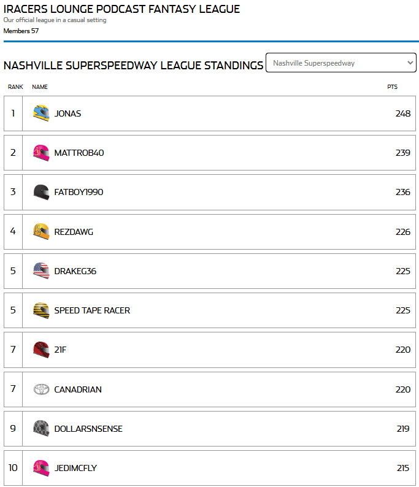Viewport: 419px width, 487px height.
Task: Click the PTS column header
Action: [392, 87]
